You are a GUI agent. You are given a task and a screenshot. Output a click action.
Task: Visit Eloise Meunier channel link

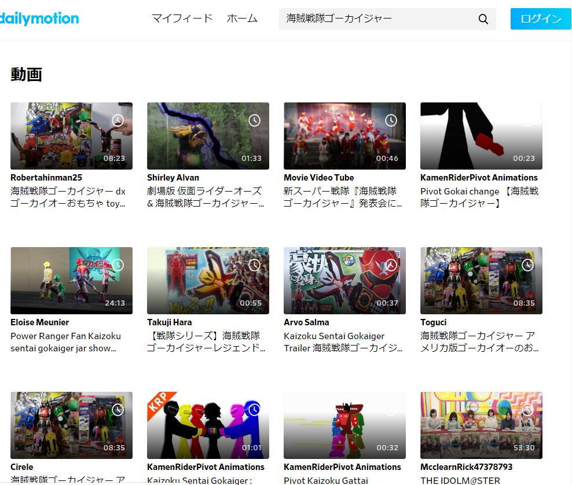pyautogui.click(x=40, y=322)
